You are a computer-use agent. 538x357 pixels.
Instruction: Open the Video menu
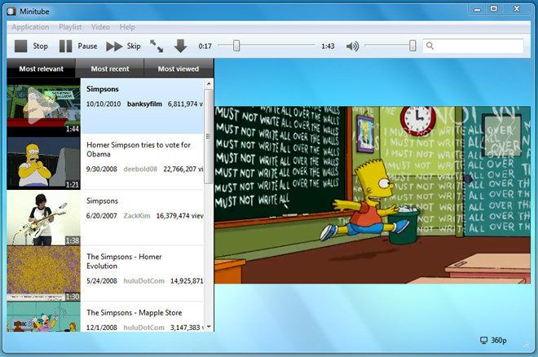100,27
